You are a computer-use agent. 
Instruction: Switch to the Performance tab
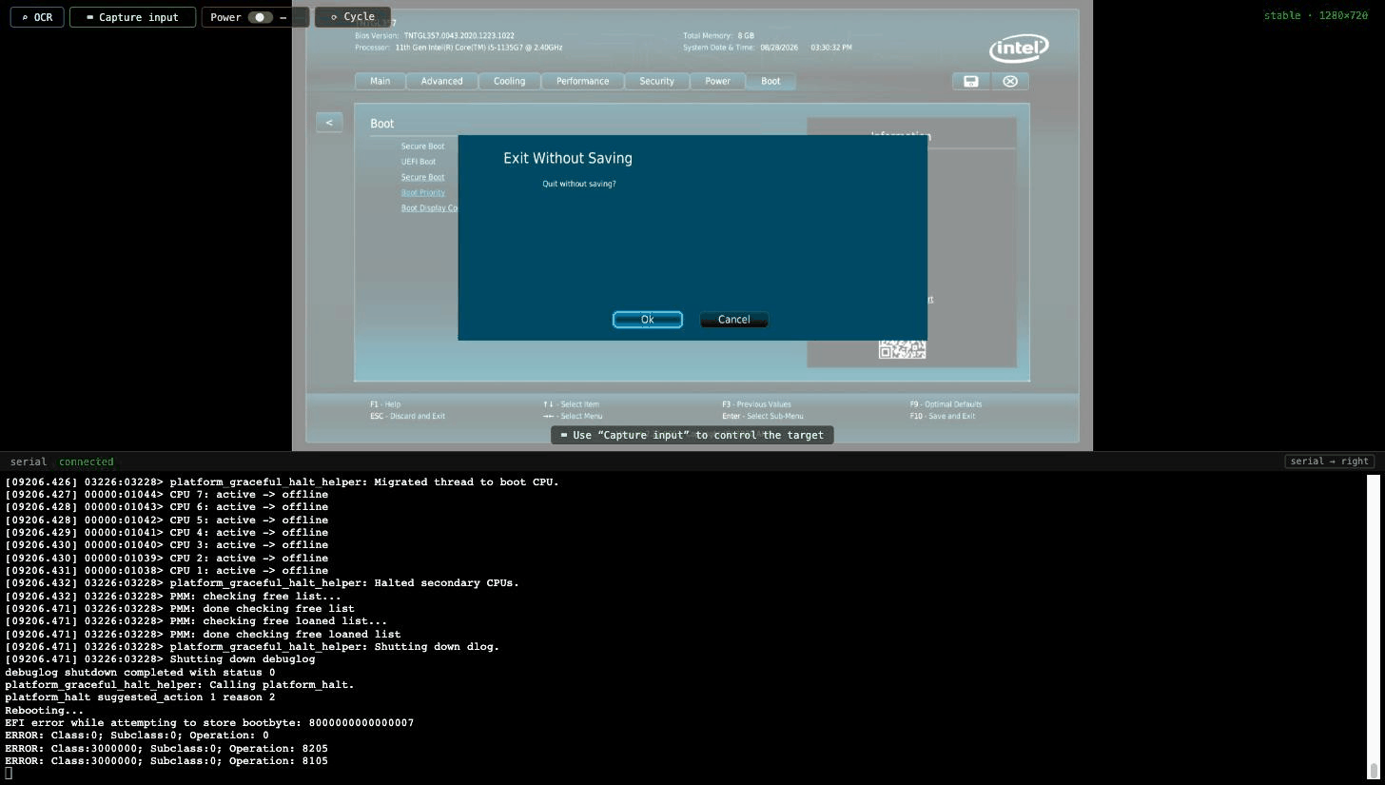click(x=582, y=81)
